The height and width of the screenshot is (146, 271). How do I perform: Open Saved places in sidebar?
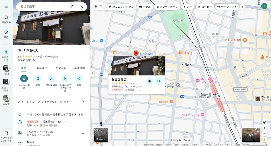click(x=6, y=19)
